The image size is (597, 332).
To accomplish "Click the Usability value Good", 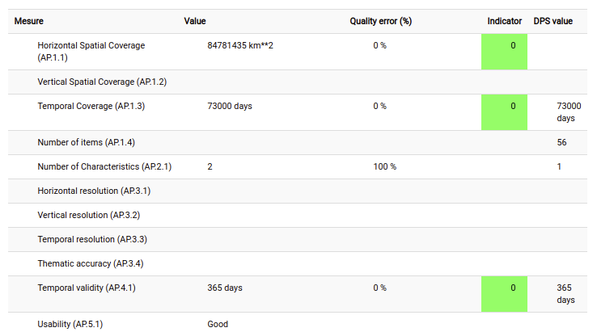I will (x=218, y=325).
